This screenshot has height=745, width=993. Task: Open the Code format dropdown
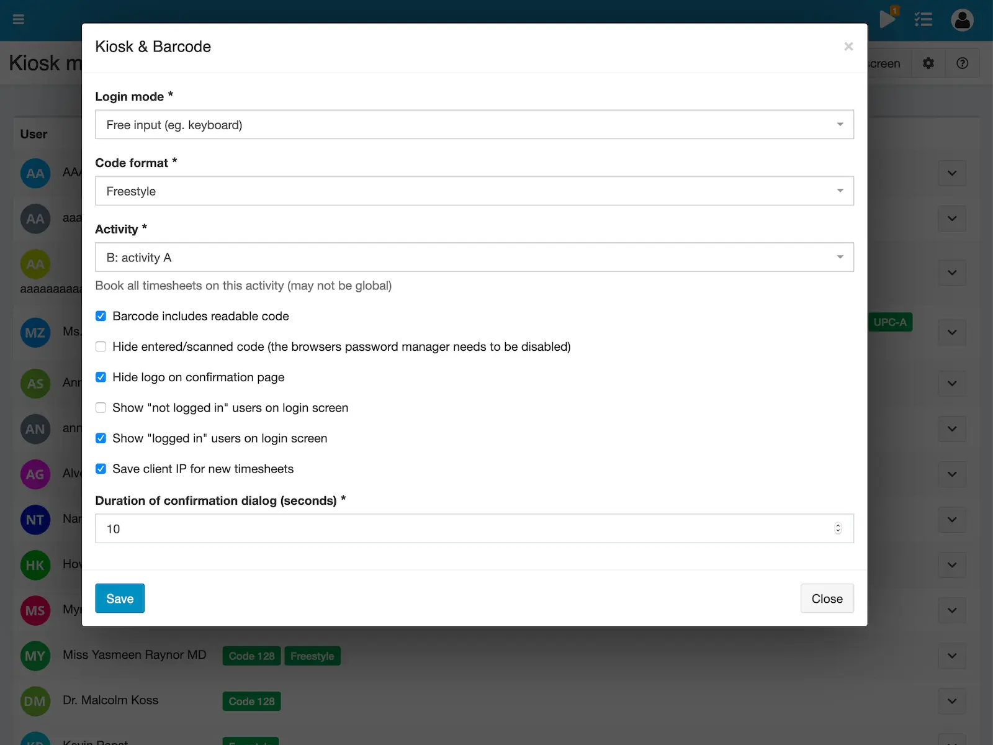point(474,191)
